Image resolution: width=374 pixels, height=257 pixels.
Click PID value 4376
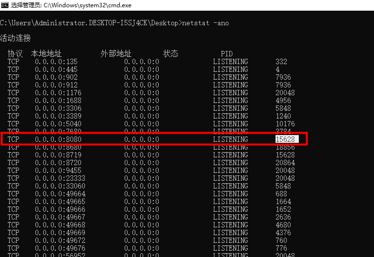click(283, 232)
